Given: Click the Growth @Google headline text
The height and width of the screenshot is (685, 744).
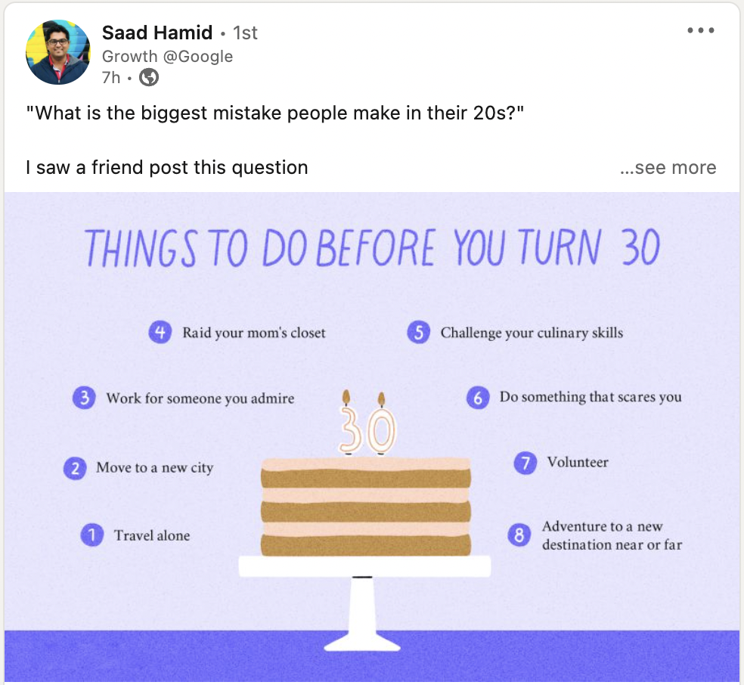Looking at the screenshot, I should 167,57.
